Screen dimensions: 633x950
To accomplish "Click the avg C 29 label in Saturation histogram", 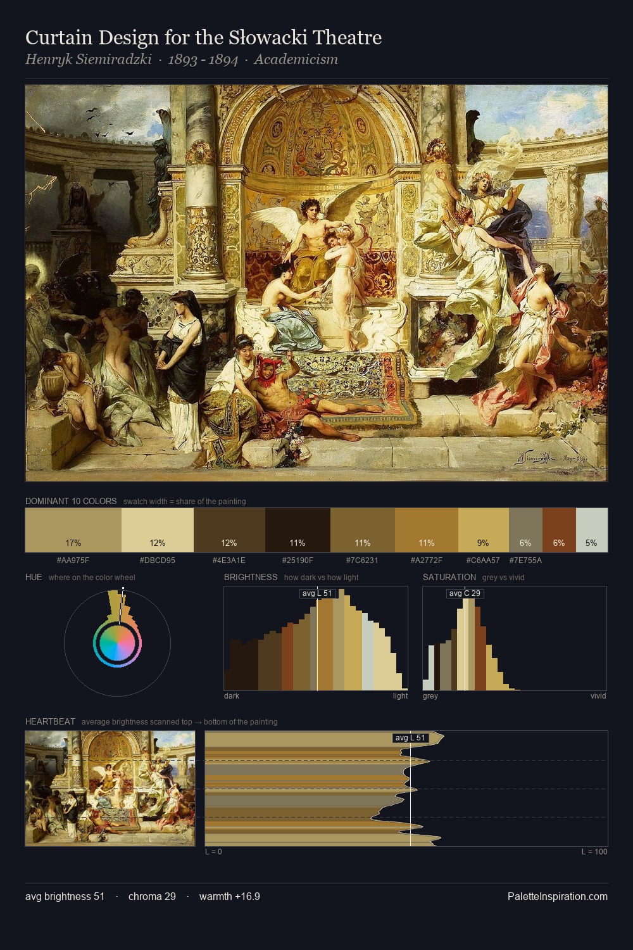I will pos(465,593).
